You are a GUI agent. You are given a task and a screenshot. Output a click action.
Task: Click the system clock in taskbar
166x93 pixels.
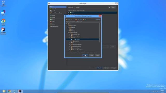coord(162,91)
